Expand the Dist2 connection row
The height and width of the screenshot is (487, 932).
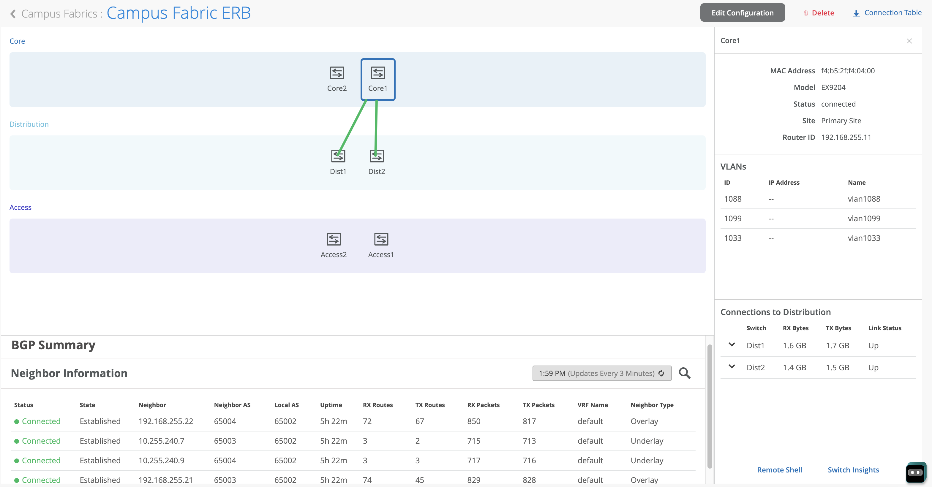(732, 367)
